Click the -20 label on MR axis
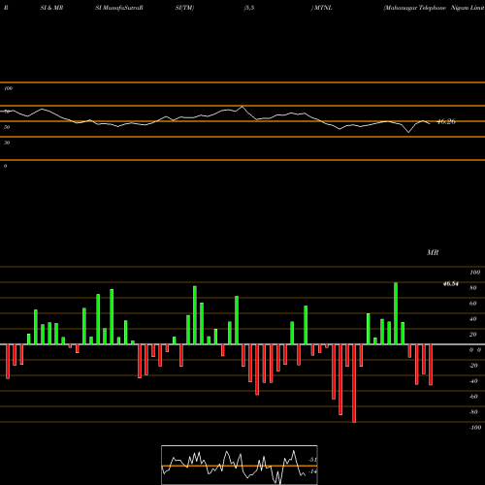Screen dimensions: 485x485 pos(473,366)
